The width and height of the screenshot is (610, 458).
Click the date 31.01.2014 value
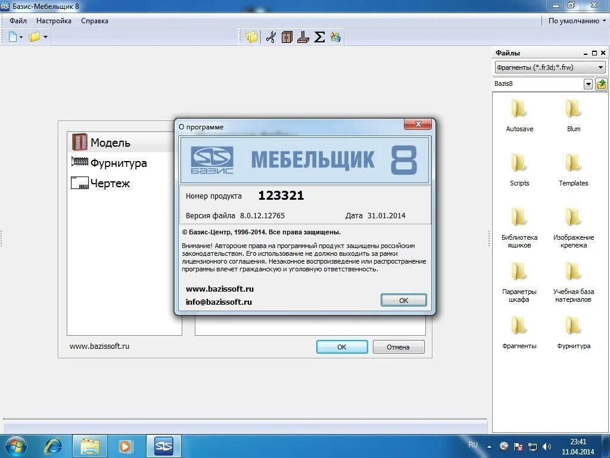tap(386, 215)
